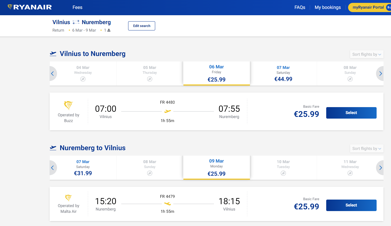Click the user avatar in myRyanair Portal
This screenshot has width=391, height=226.
388,7
